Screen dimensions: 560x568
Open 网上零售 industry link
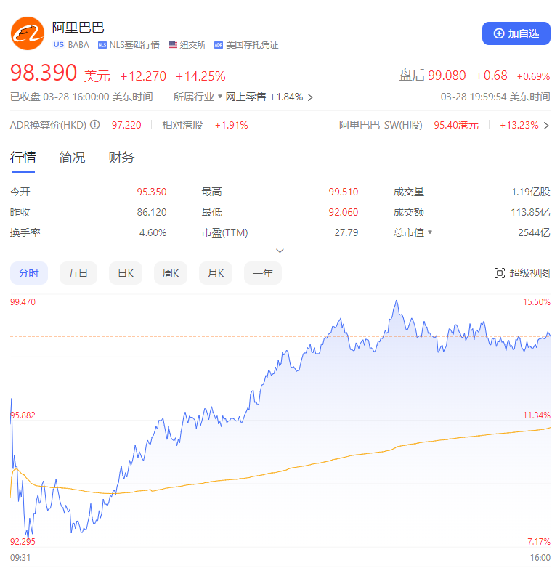pos(246,97)
